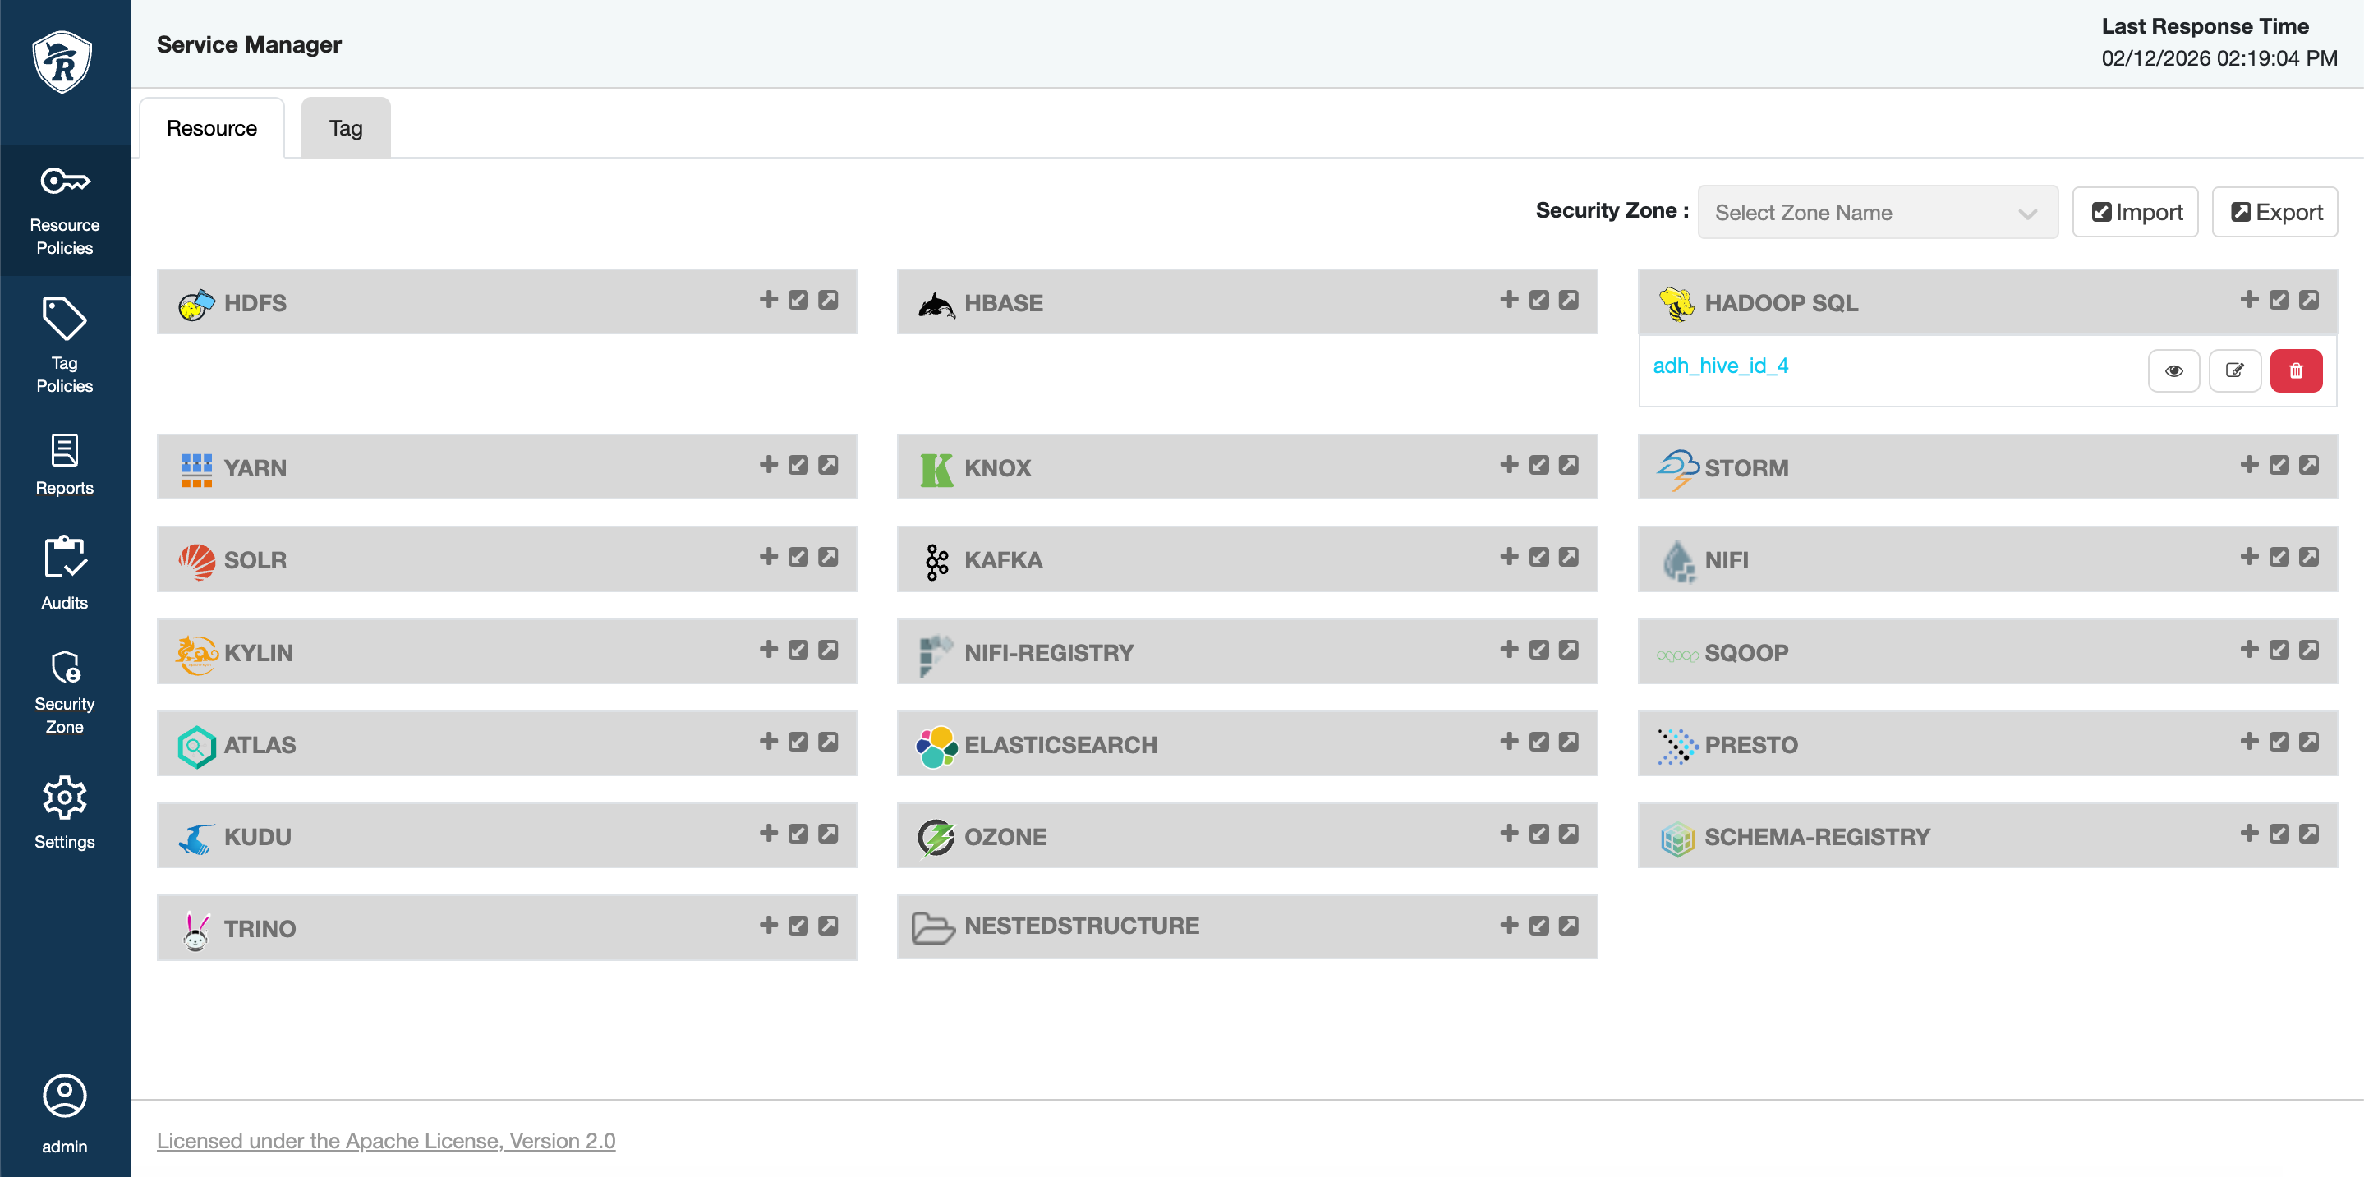Go to Security Zone in sidebar

click(x=64, y=693)
